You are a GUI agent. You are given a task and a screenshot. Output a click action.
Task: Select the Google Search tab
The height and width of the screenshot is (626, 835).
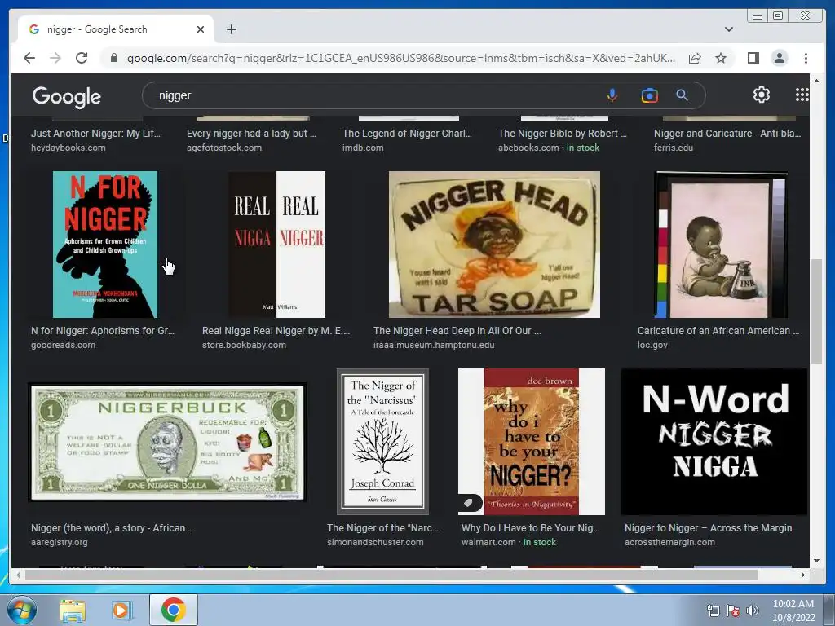[116, 29]
